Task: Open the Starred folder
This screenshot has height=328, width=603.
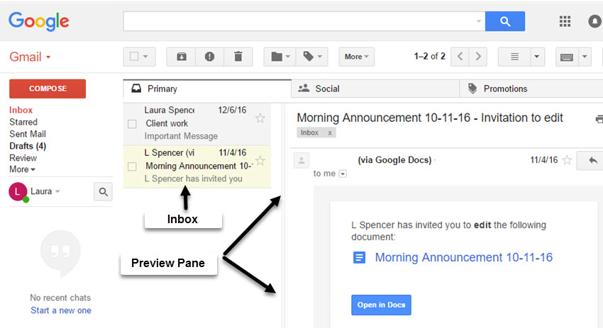Action: click(x=23, y=122)
